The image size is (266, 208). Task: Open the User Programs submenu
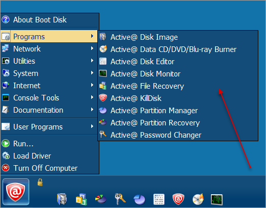49,127
